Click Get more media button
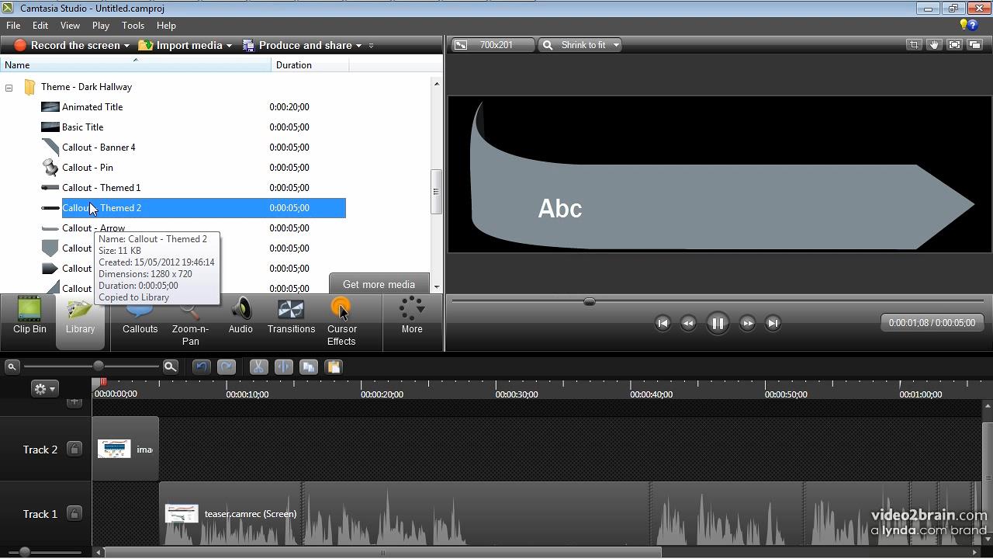This screenshot has width=993, height=559. [379, 283]
